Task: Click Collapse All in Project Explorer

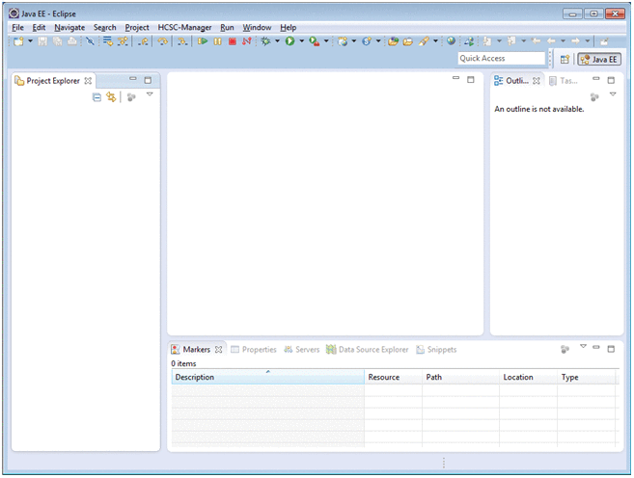Action: click(x=96, y=97)
